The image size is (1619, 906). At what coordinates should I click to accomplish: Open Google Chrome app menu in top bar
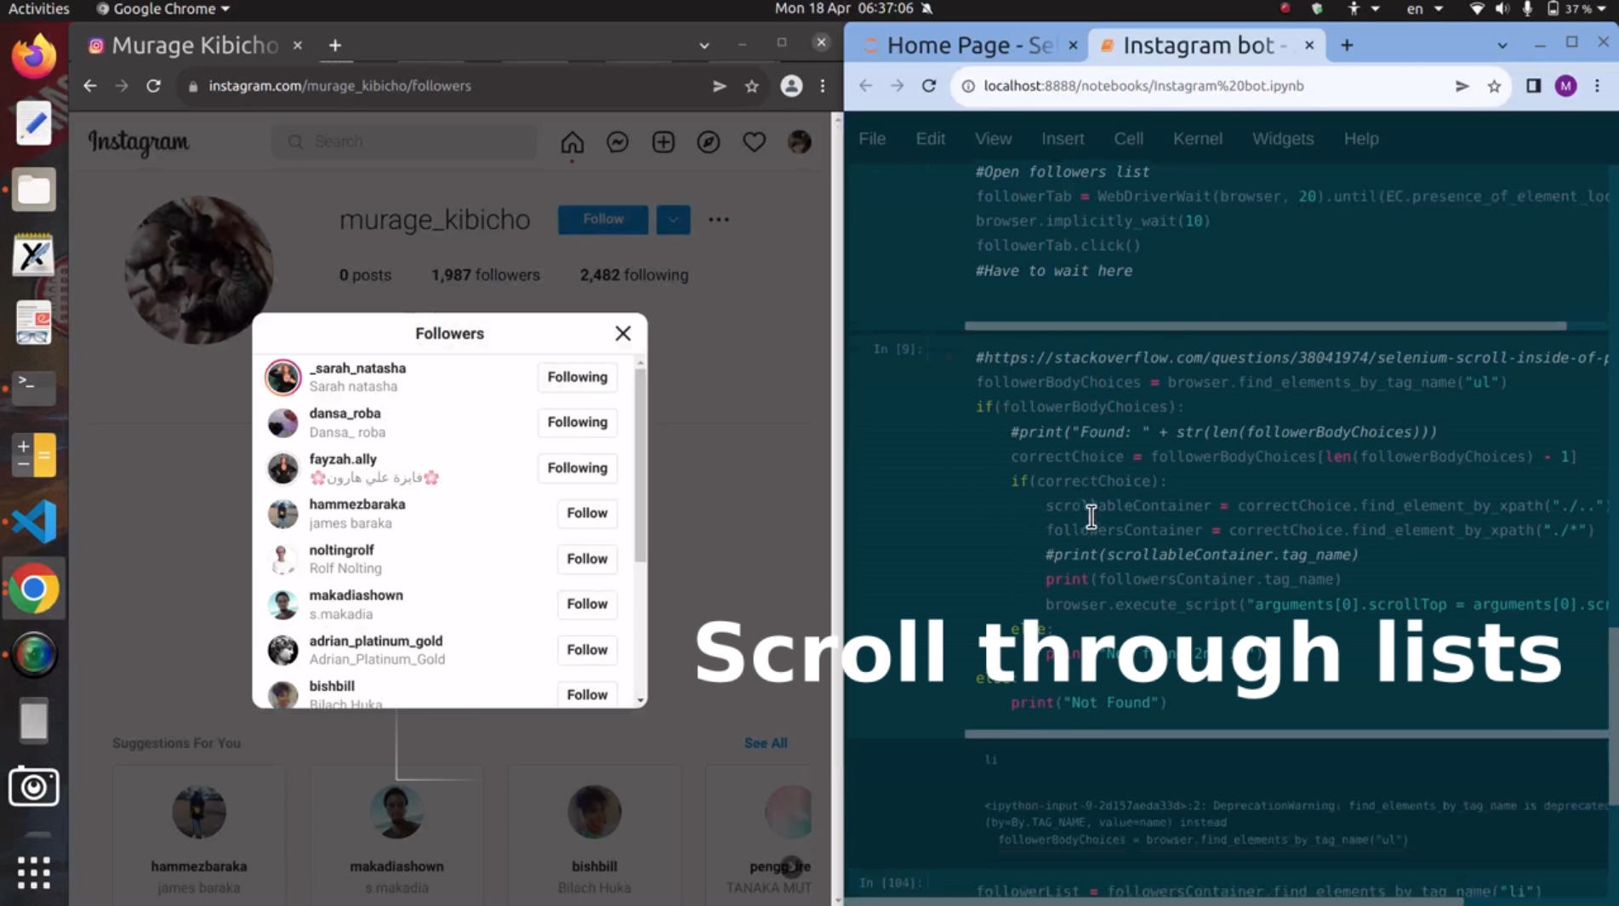(163, 9)
